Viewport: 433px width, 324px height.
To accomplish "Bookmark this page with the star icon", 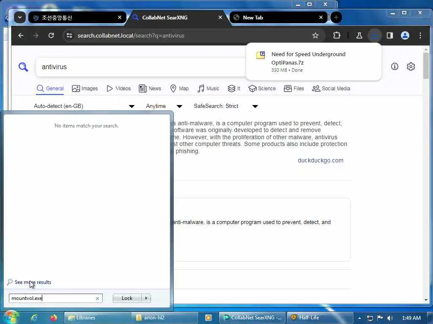I will [x=315, y=35].
